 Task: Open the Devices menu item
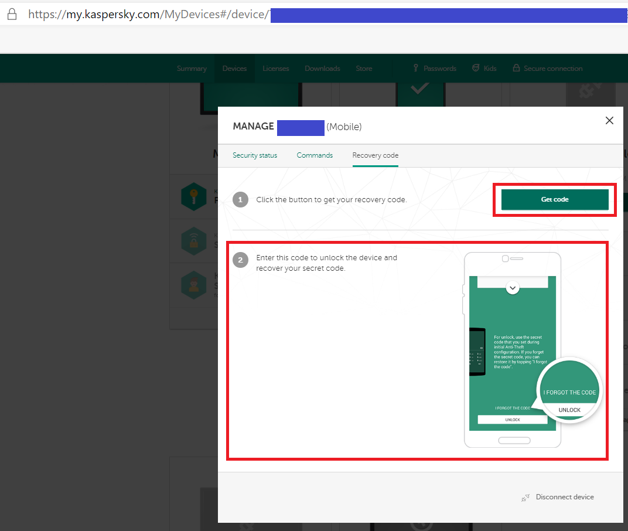pos(234,69)
